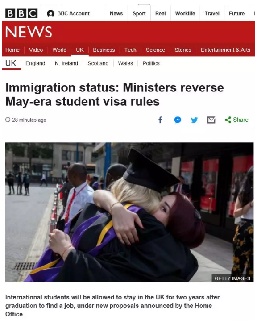The width and height of the screenshot is (257, 324).
Task: Share via Messenger icon
Action: [x=178, y=120]
